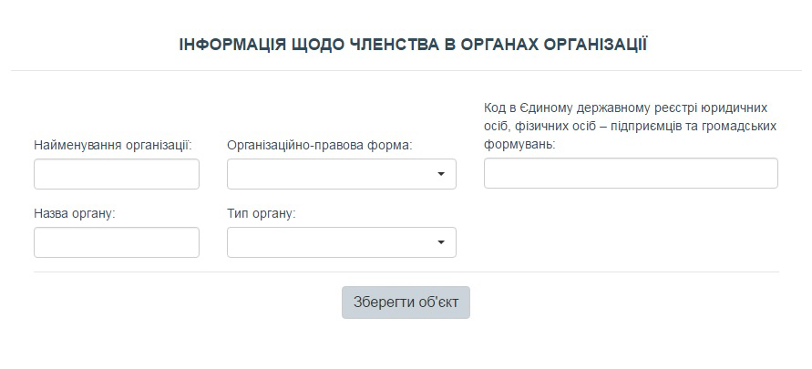The width and height of the screenshot is (812, 369).
Task: Click the Інформація щодо членства heading
Action: click(x=413, y=45)
